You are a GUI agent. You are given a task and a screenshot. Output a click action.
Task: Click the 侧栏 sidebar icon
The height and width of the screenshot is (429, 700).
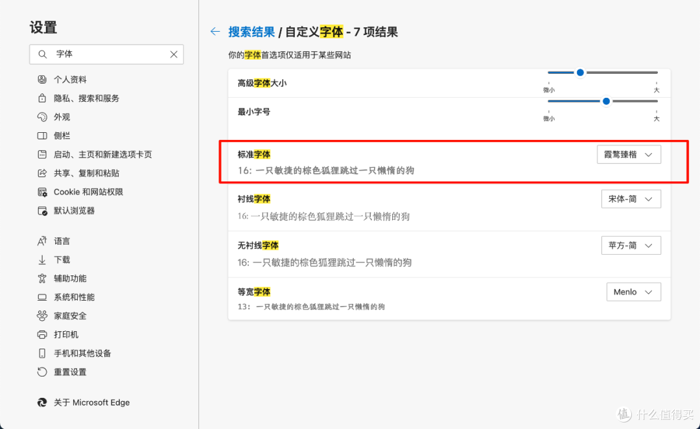[42, 136]
